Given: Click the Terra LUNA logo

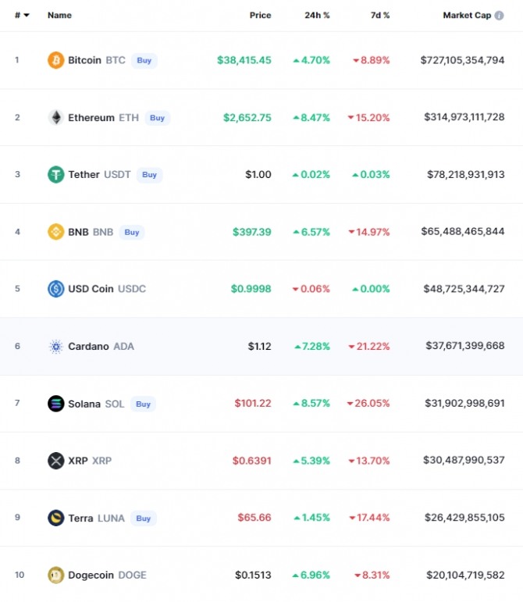Looking at the screenshot, I should [x=55, y=518].
